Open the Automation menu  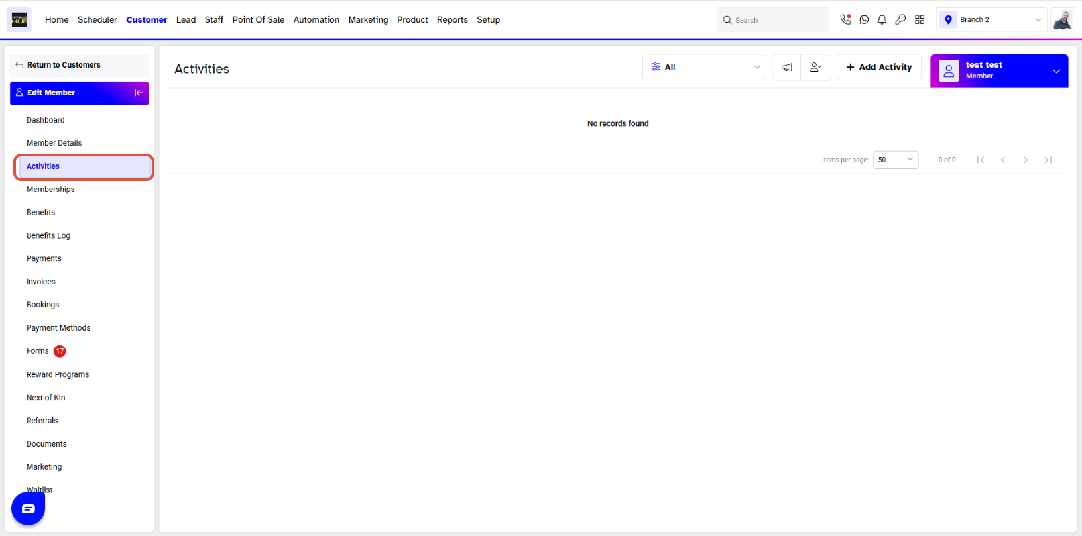point(316,20)
